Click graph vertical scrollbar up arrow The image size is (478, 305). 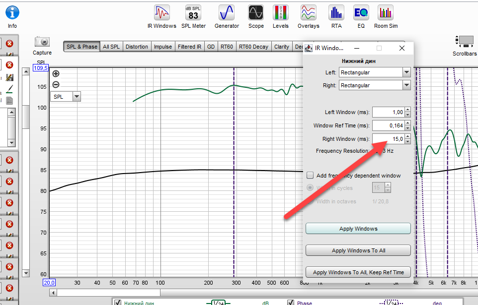[x=26, y=71]
